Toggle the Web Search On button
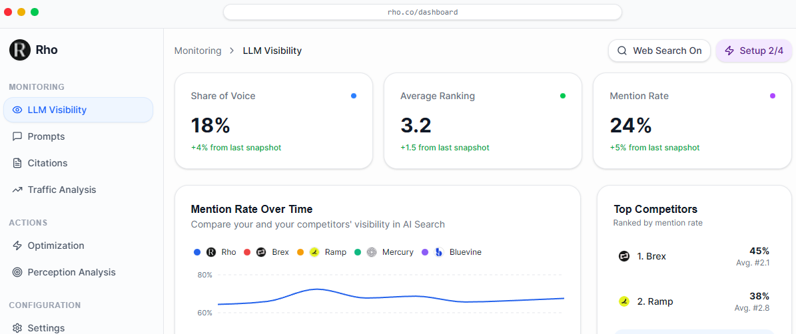The width and height of the screenshot is (796, 334). 659,51
